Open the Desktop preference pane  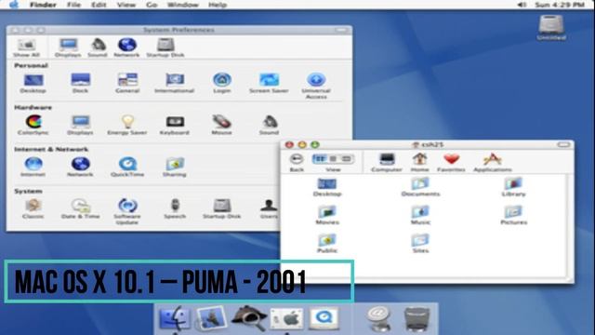click(33, 84)
